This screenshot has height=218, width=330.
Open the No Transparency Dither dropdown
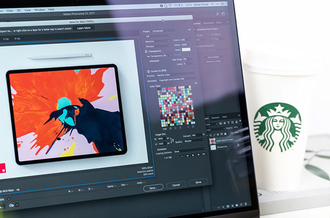(x=159, y=56)
